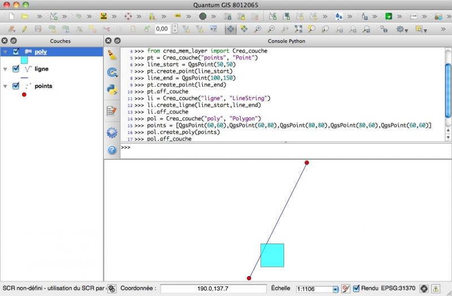Disable the Rendu rendering checkbox

tap(356, 289)
